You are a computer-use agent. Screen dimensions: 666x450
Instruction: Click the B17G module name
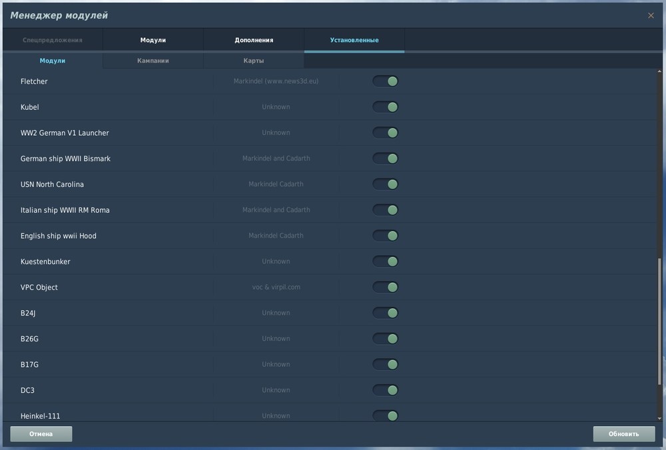pos(29,365)
